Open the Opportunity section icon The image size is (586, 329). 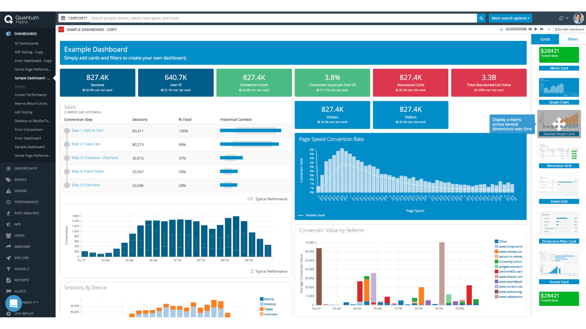pos(8,169)
